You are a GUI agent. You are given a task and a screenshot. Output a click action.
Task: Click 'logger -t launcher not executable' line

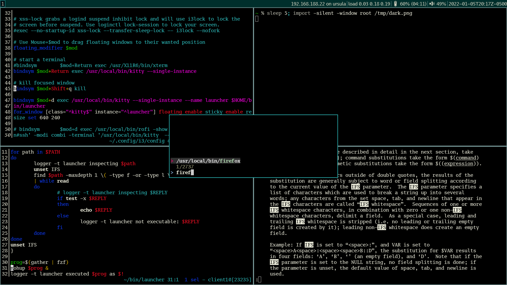coord(140,222)
